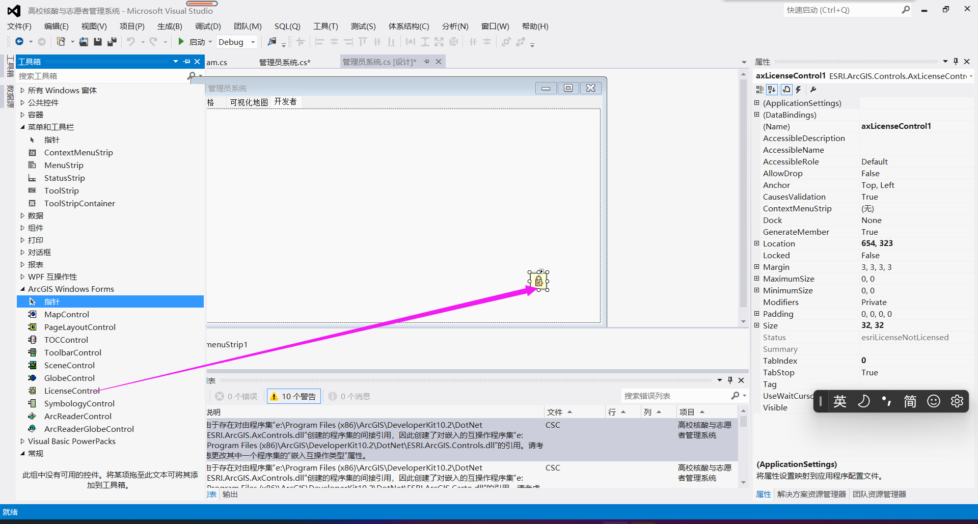The image size is (978, 524).
Task: Click the pushpin icon of the Properties panel
Action: coord(956,62)
